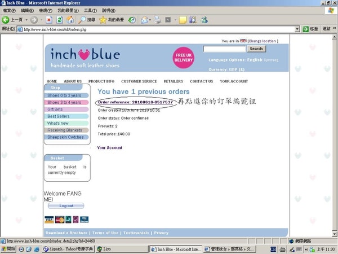
Task: Expand the address bar dropdown
Action: coord(297,29)
